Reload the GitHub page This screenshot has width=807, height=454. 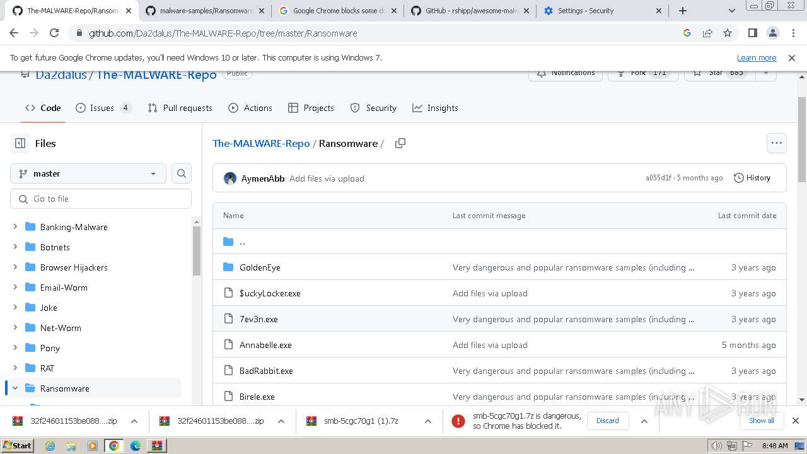pos(54,33)
